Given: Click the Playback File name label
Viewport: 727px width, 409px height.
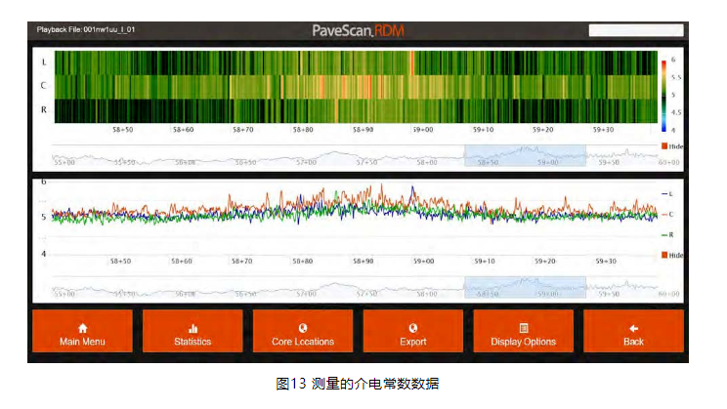Looking at the screenshot, I should click(x=86, y=30).
